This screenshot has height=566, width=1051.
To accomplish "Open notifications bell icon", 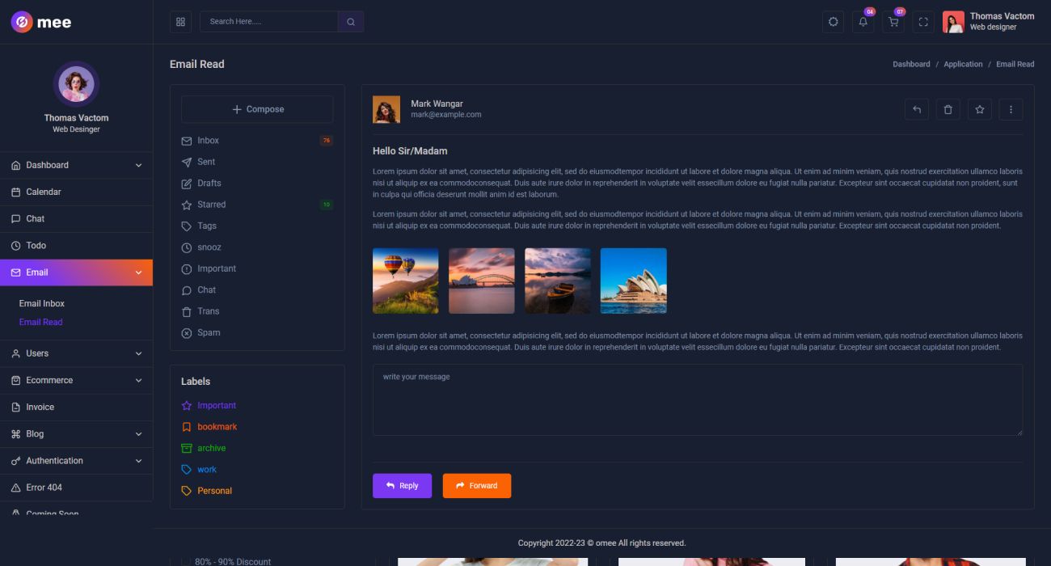I will [x=863, y=22].
